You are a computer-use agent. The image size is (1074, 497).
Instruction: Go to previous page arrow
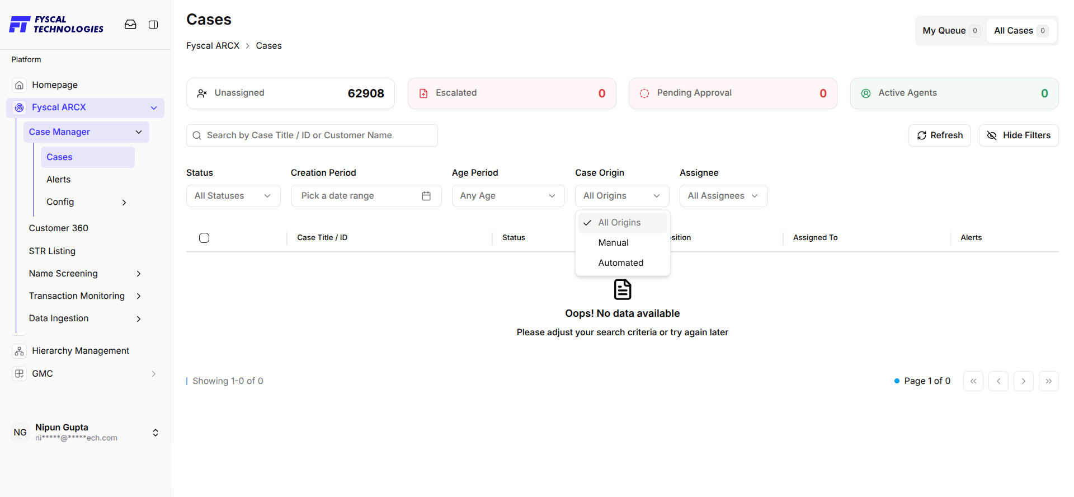[998, 381]
